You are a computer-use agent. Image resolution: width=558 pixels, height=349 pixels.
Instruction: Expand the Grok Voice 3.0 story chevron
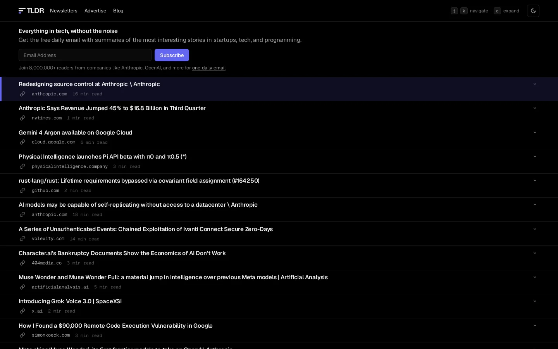point(535,301)
